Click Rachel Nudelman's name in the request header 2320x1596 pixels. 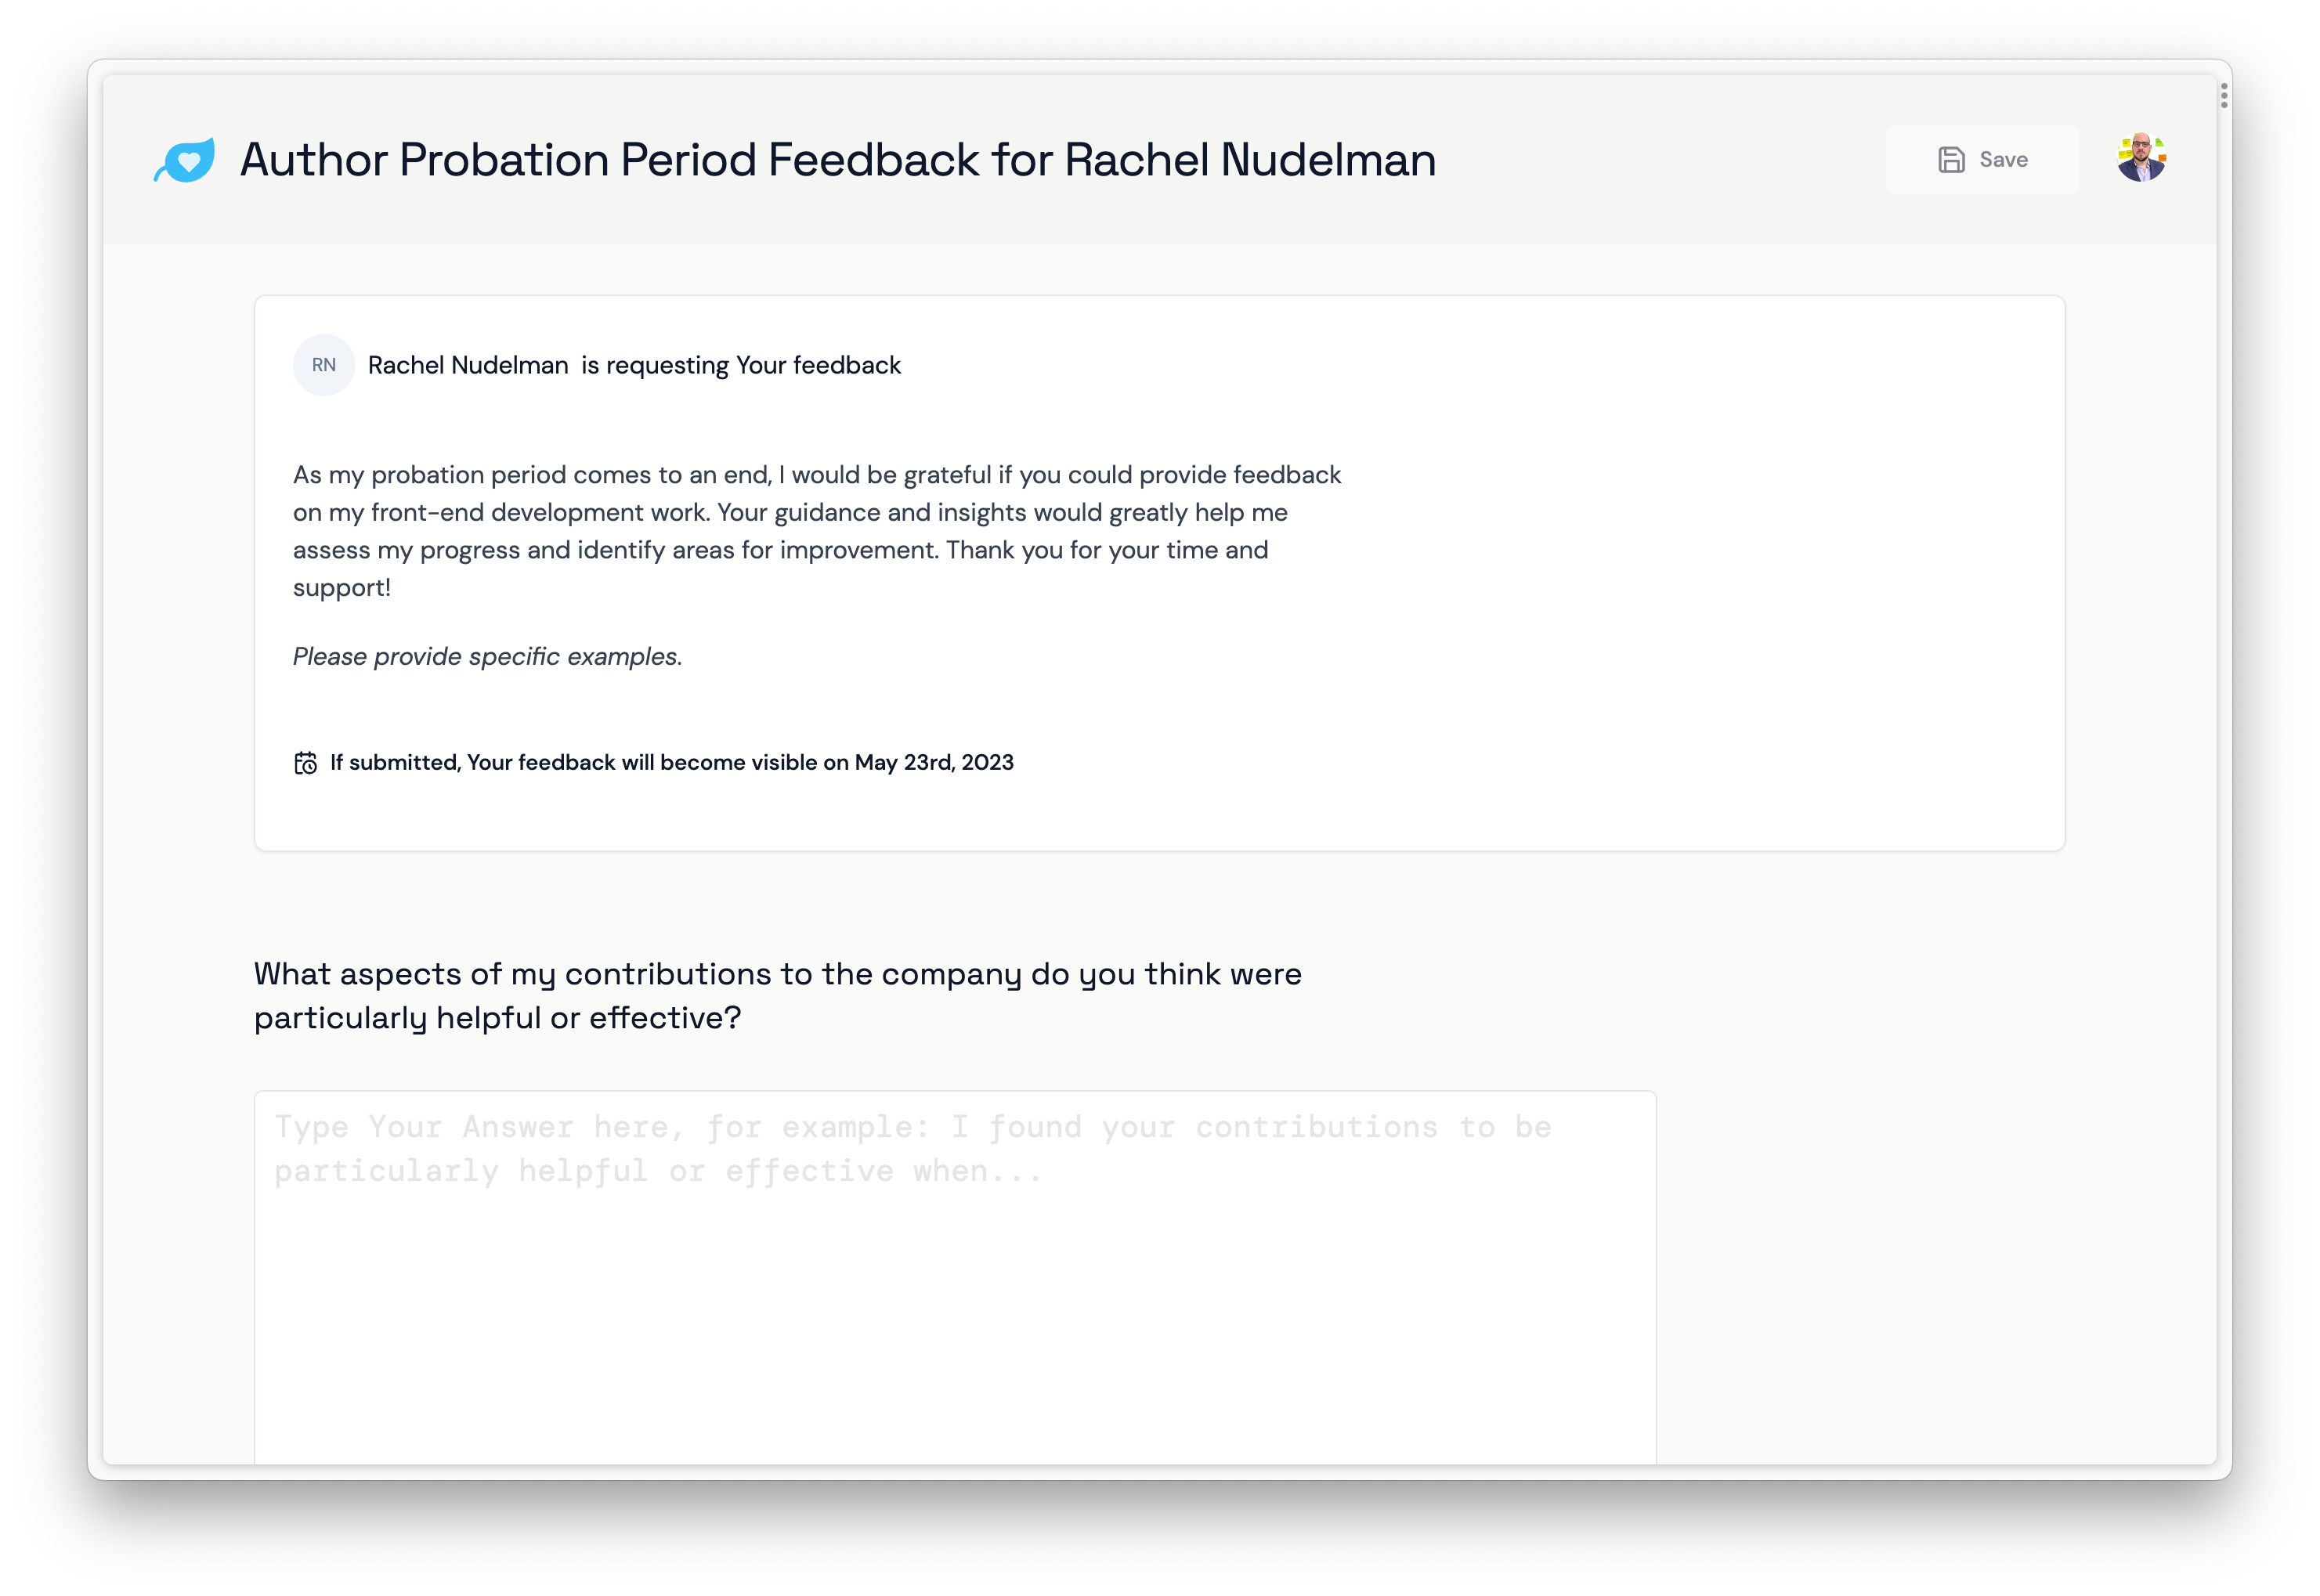pos(467,364)
